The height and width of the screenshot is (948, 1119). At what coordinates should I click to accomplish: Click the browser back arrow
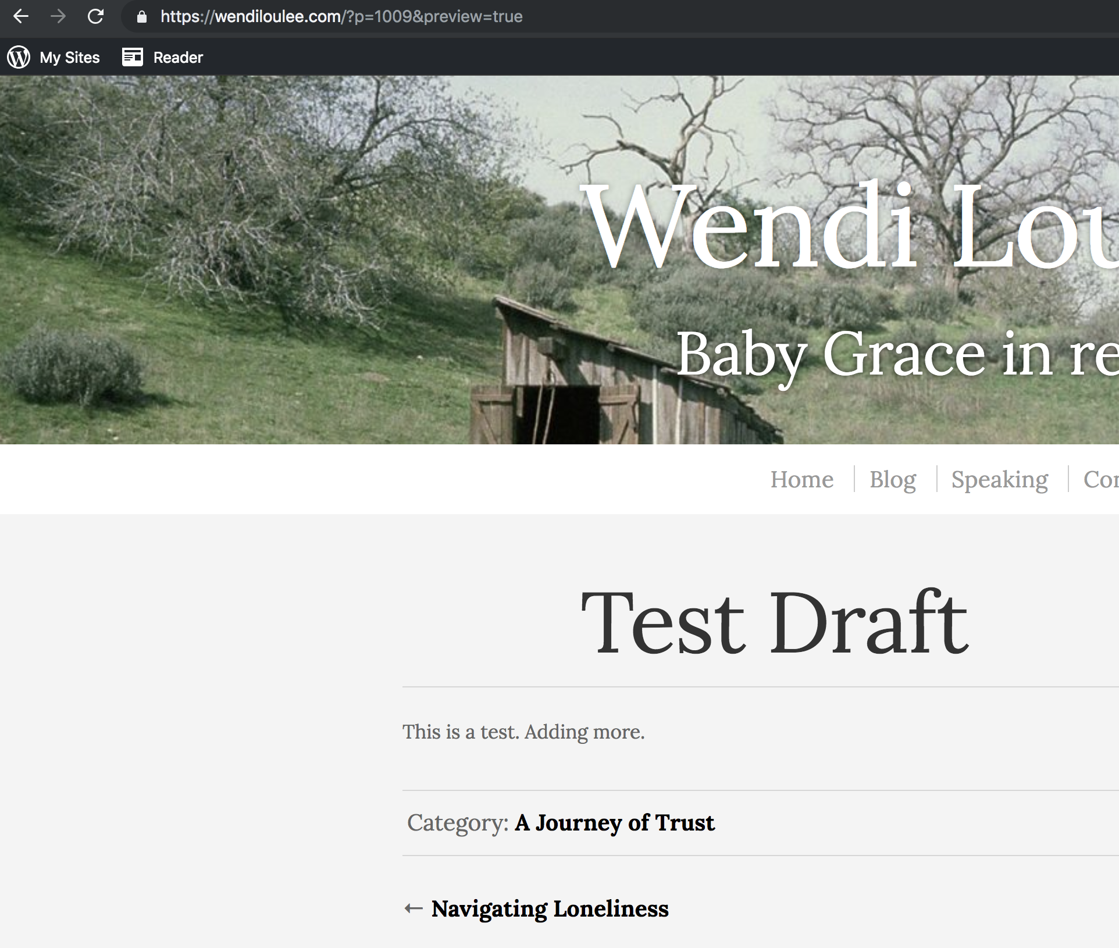pyautogui.click(x=21, y=16)
